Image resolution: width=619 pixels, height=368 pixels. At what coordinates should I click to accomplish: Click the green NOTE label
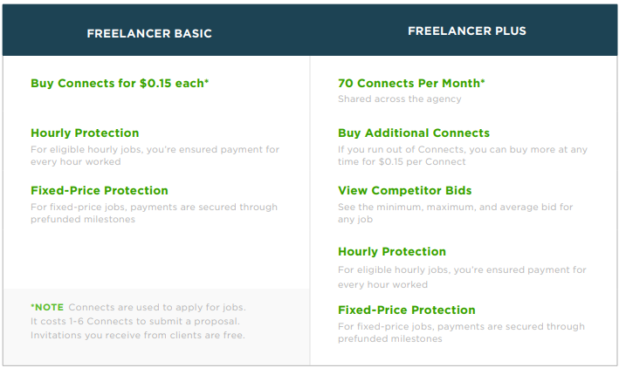tap(47, 308)
